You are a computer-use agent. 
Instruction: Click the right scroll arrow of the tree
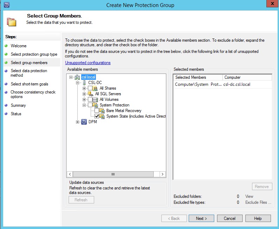pyautogui.click(x=162, y=174)
